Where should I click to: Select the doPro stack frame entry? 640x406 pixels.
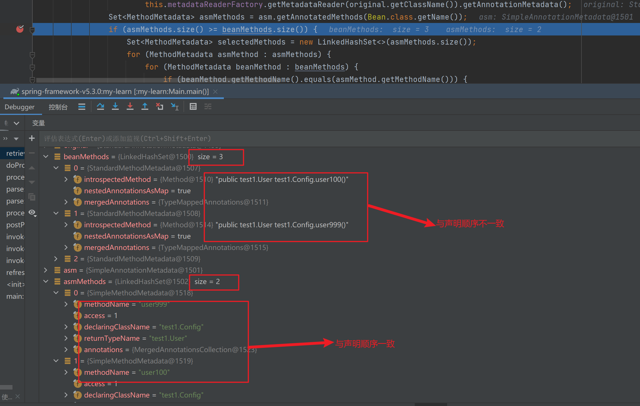(15, 165)
